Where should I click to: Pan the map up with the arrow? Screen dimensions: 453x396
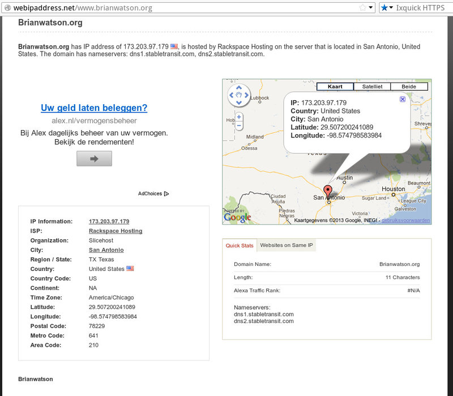pyautogui.click(x=239, y=88)
